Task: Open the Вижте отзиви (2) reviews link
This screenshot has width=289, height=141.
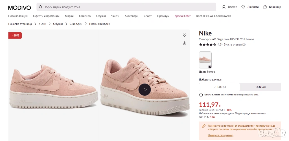Action: pos(235,44)
